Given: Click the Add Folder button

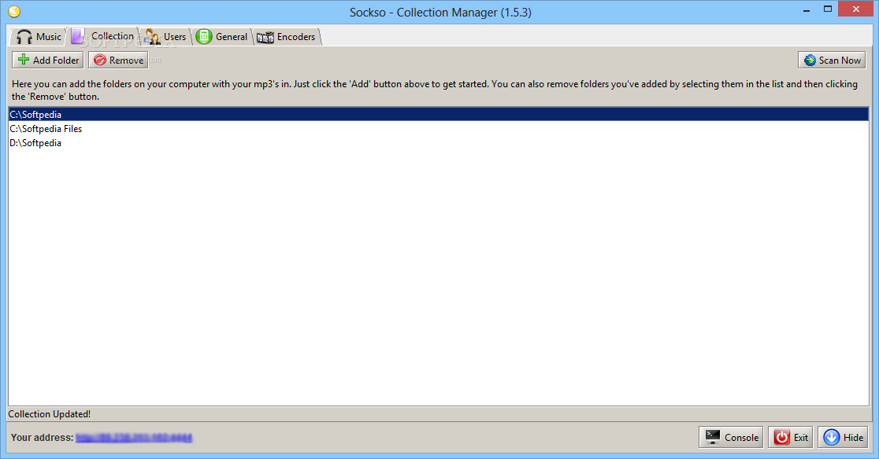Looking at the screenshot, I should tap(47, 60).
